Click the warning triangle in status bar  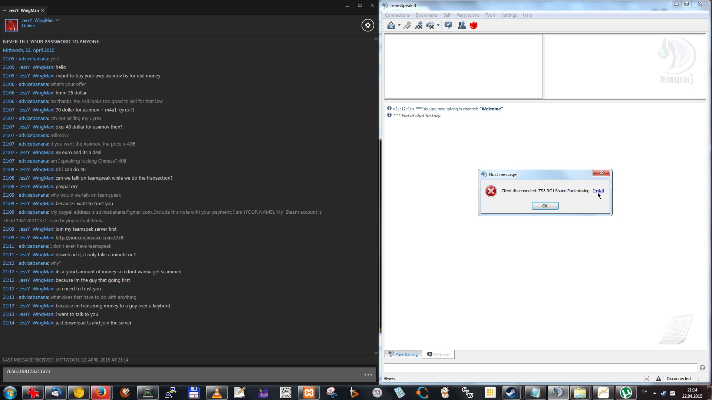[658, 379]
